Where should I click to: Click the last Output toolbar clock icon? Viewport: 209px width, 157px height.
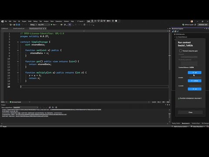pos(56,107)
